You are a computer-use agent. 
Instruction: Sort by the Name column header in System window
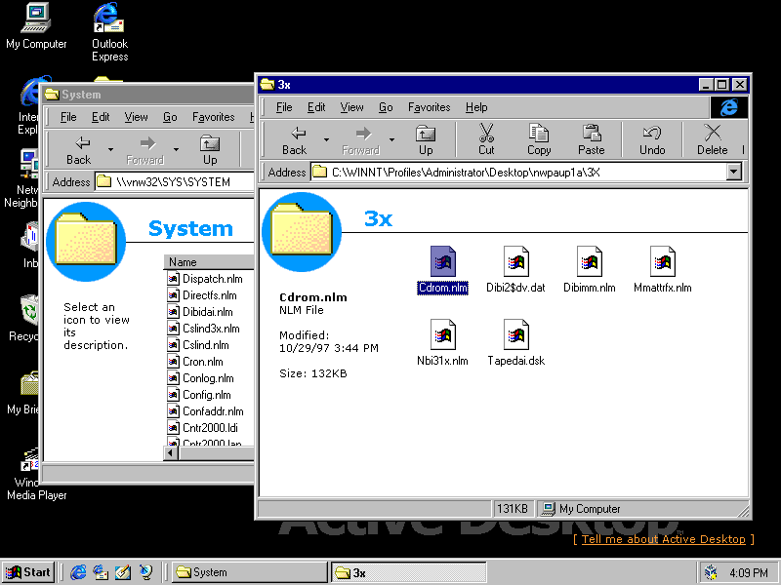pyautogui.click(x=208, y=262)
